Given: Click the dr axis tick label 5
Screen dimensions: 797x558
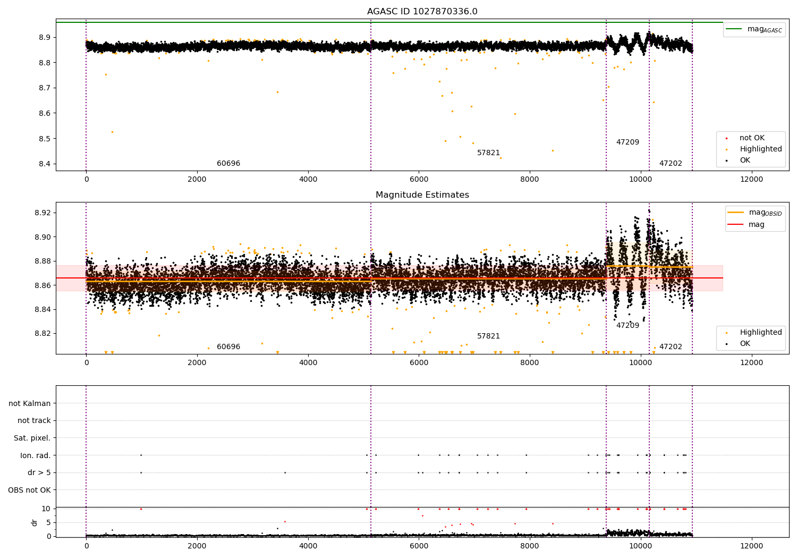Looking at the screenshot, I should (48, 522).
